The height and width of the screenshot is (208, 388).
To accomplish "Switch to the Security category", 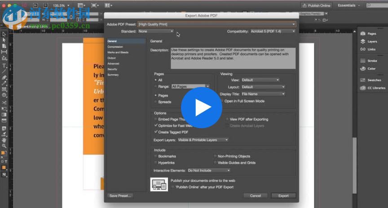I will [112, 69].
